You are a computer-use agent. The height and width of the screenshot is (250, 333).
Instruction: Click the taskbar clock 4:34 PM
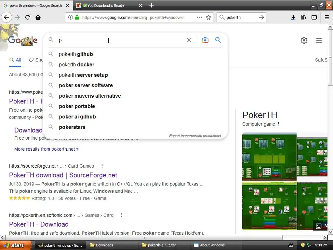pos(321,245)
